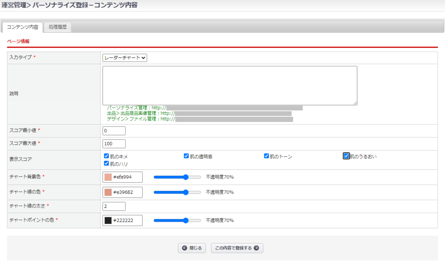The height and width of the screenshot is (262, 445).
Task: Open the チャートポイントの色 black color swatch
Action: pyautogui.click(x=108, y=220)
